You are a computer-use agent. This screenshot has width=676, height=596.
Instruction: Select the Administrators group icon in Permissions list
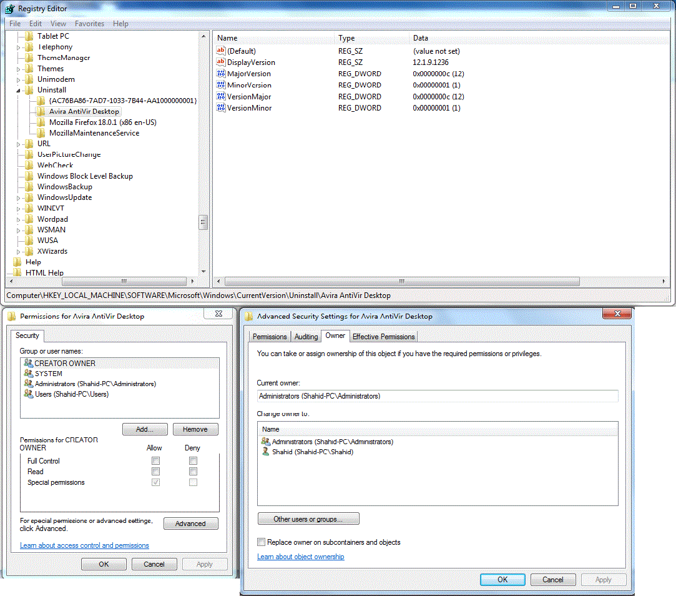click(29, 383)
